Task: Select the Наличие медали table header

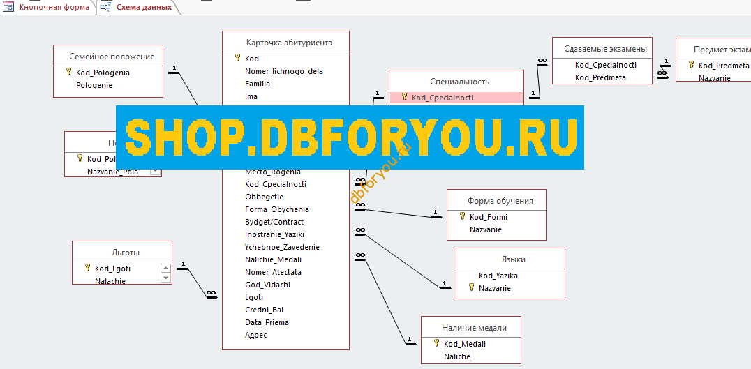Action: click(x=471, y=327)
